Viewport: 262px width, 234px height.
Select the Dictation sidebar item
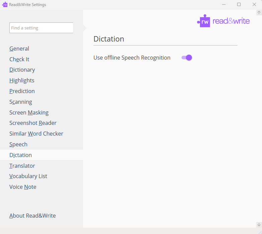(42, 155)
